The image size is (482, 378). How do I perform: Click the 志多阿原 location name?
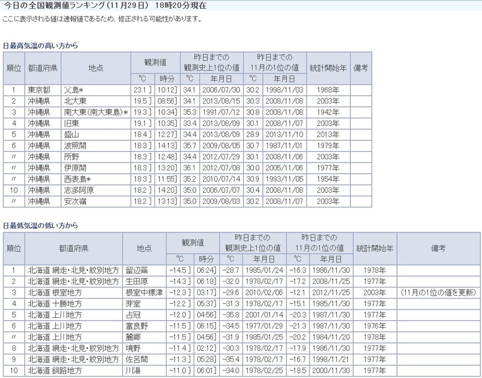79,191
